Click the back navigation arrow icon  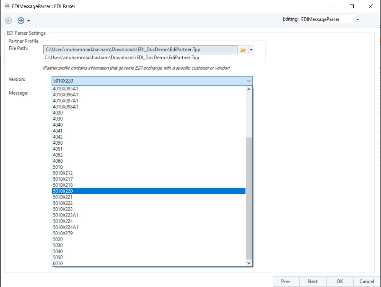coord(9,21)
